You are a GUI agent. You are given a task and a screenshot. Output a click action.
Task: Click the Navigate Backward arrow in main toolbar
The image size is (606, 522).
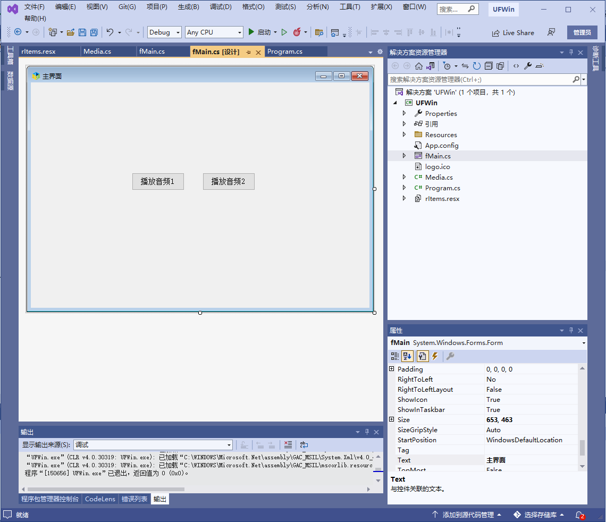18,32
